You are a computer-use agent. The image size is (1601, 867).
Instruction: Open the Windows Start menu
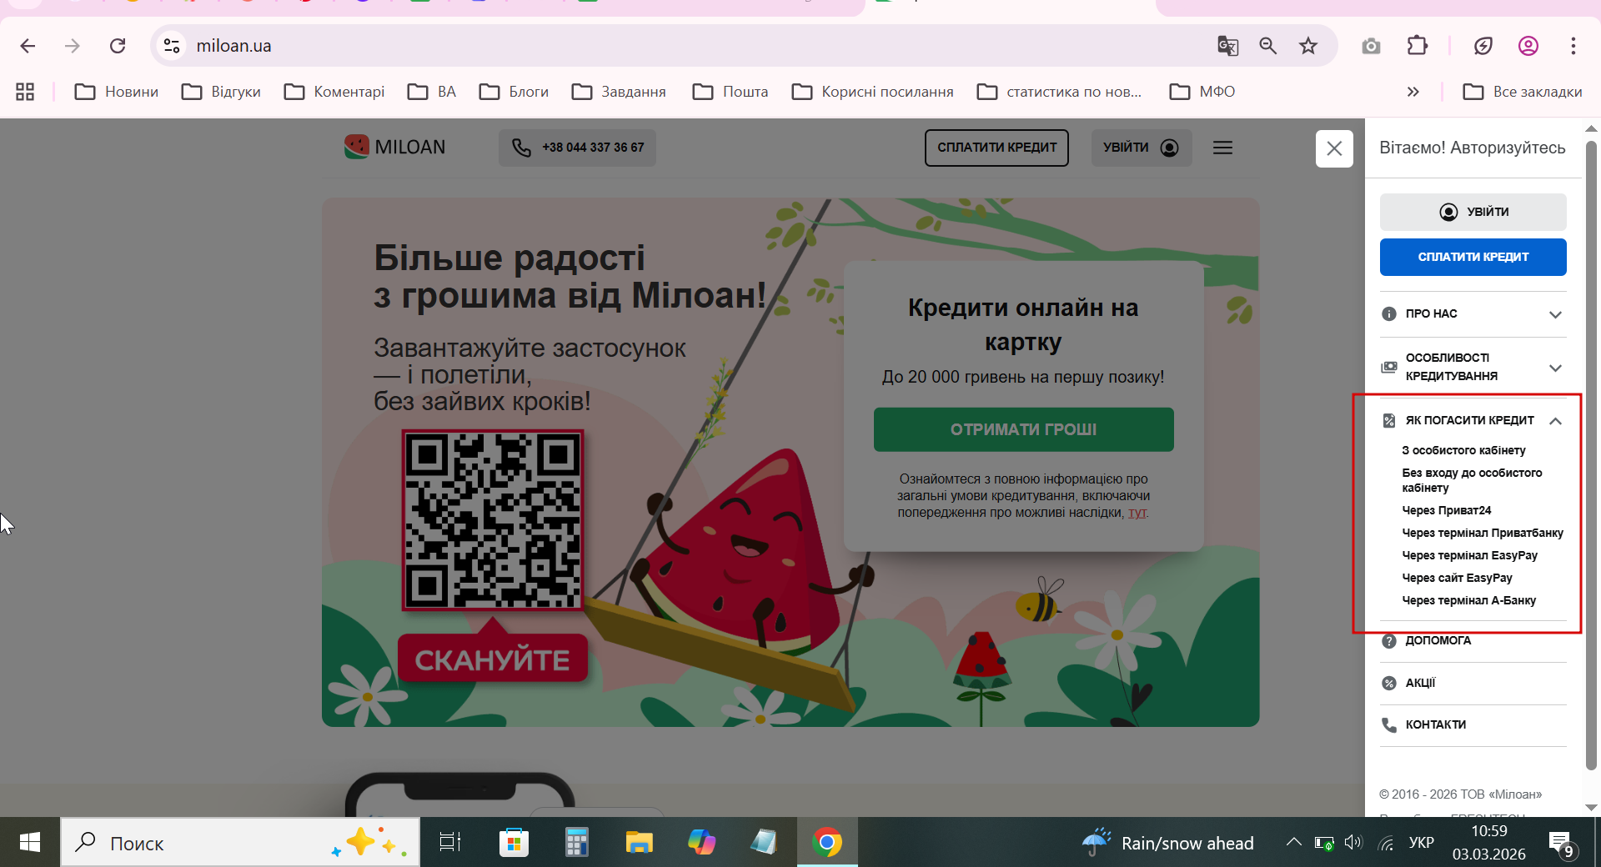click(x=30, y=843)
